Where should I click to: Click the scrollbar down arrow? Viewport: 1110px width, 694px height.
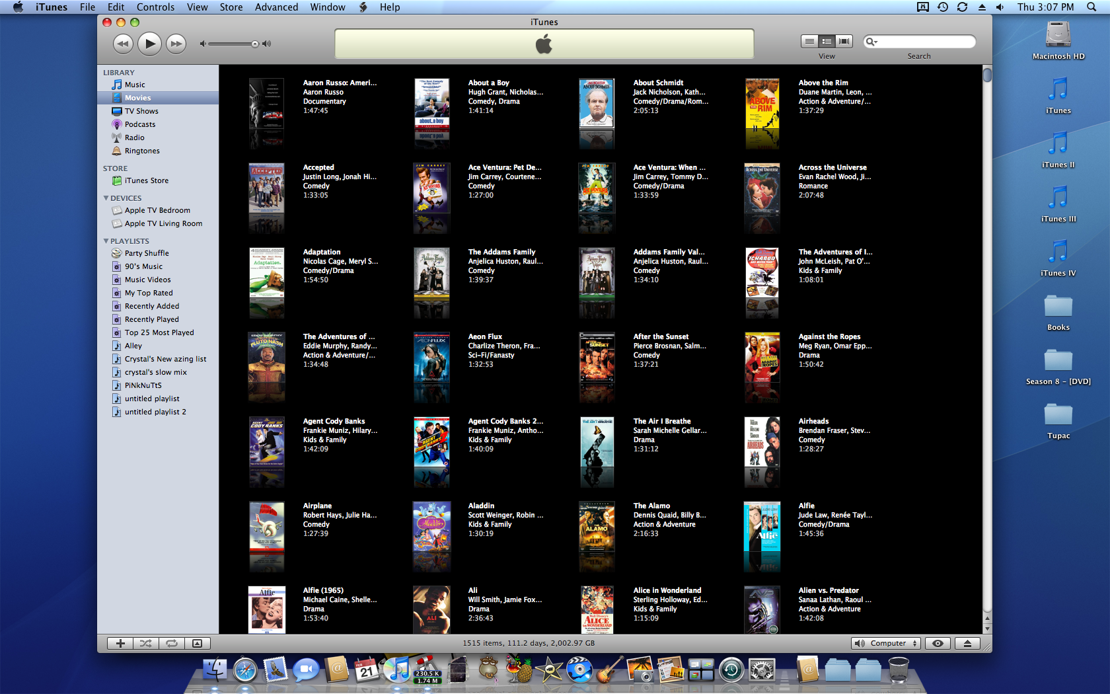tap(987, 629)
